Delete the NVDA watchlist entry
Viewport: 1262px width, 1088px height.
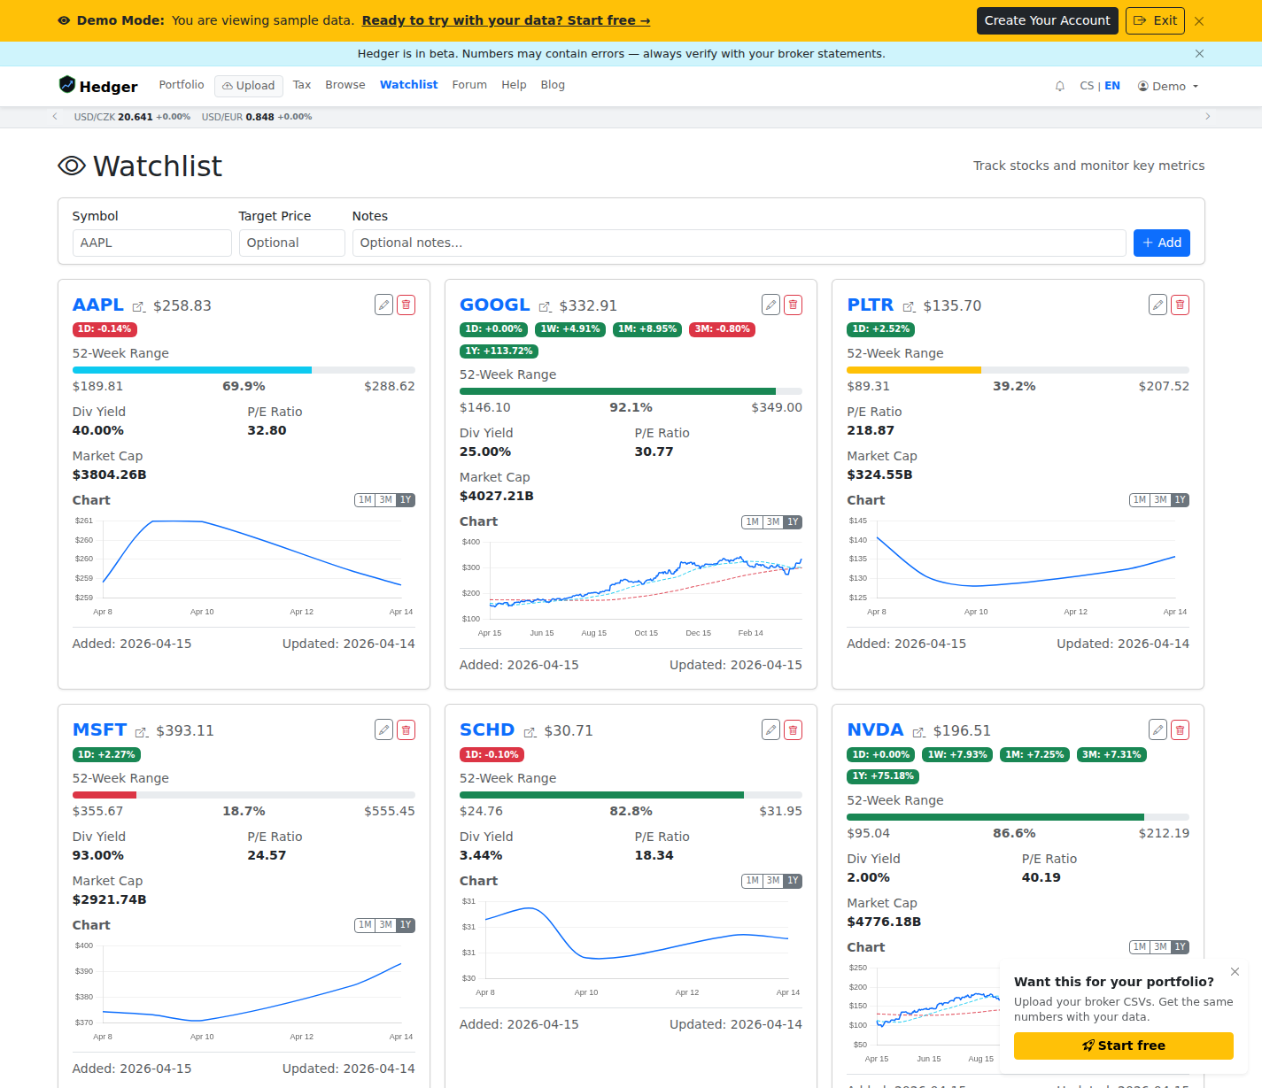tap(1180, 729)
